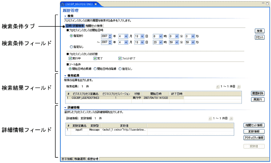The width and height of the screenshot is (271, 163).
Task: Close the CSCBP_USERDEFINE3 editor tab
Action: [95, 4]
